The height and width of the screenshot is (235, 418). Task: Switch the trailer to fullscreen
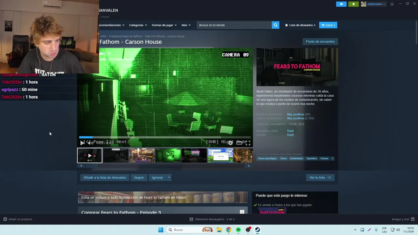tap(248, 143)
